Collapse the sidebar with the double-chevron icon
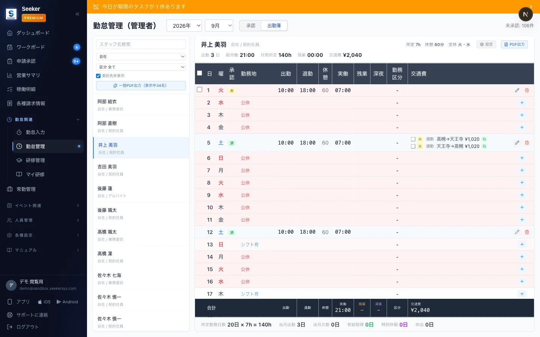This screenshot has height=337, width=540. [x=77, y=14]
